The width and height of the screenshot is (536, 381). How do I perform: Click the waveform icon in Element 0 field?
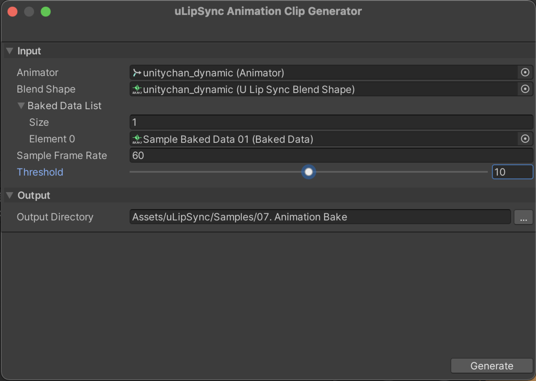(x=137, y=139)
